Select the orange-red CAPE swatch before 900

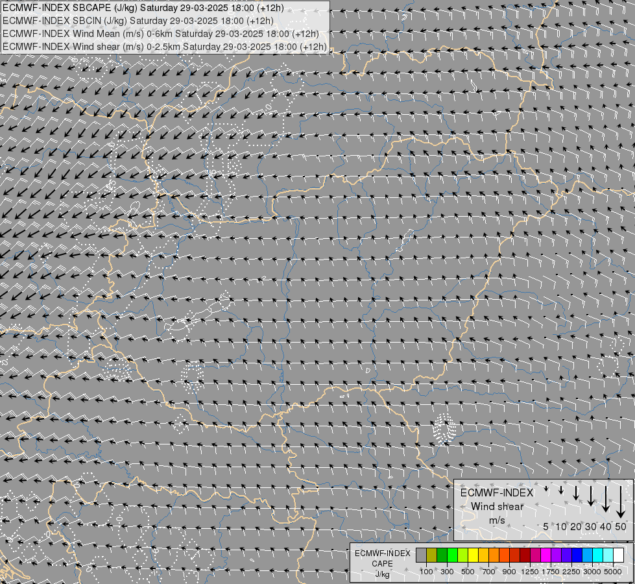pyautogui.click(x=505, y=555)
